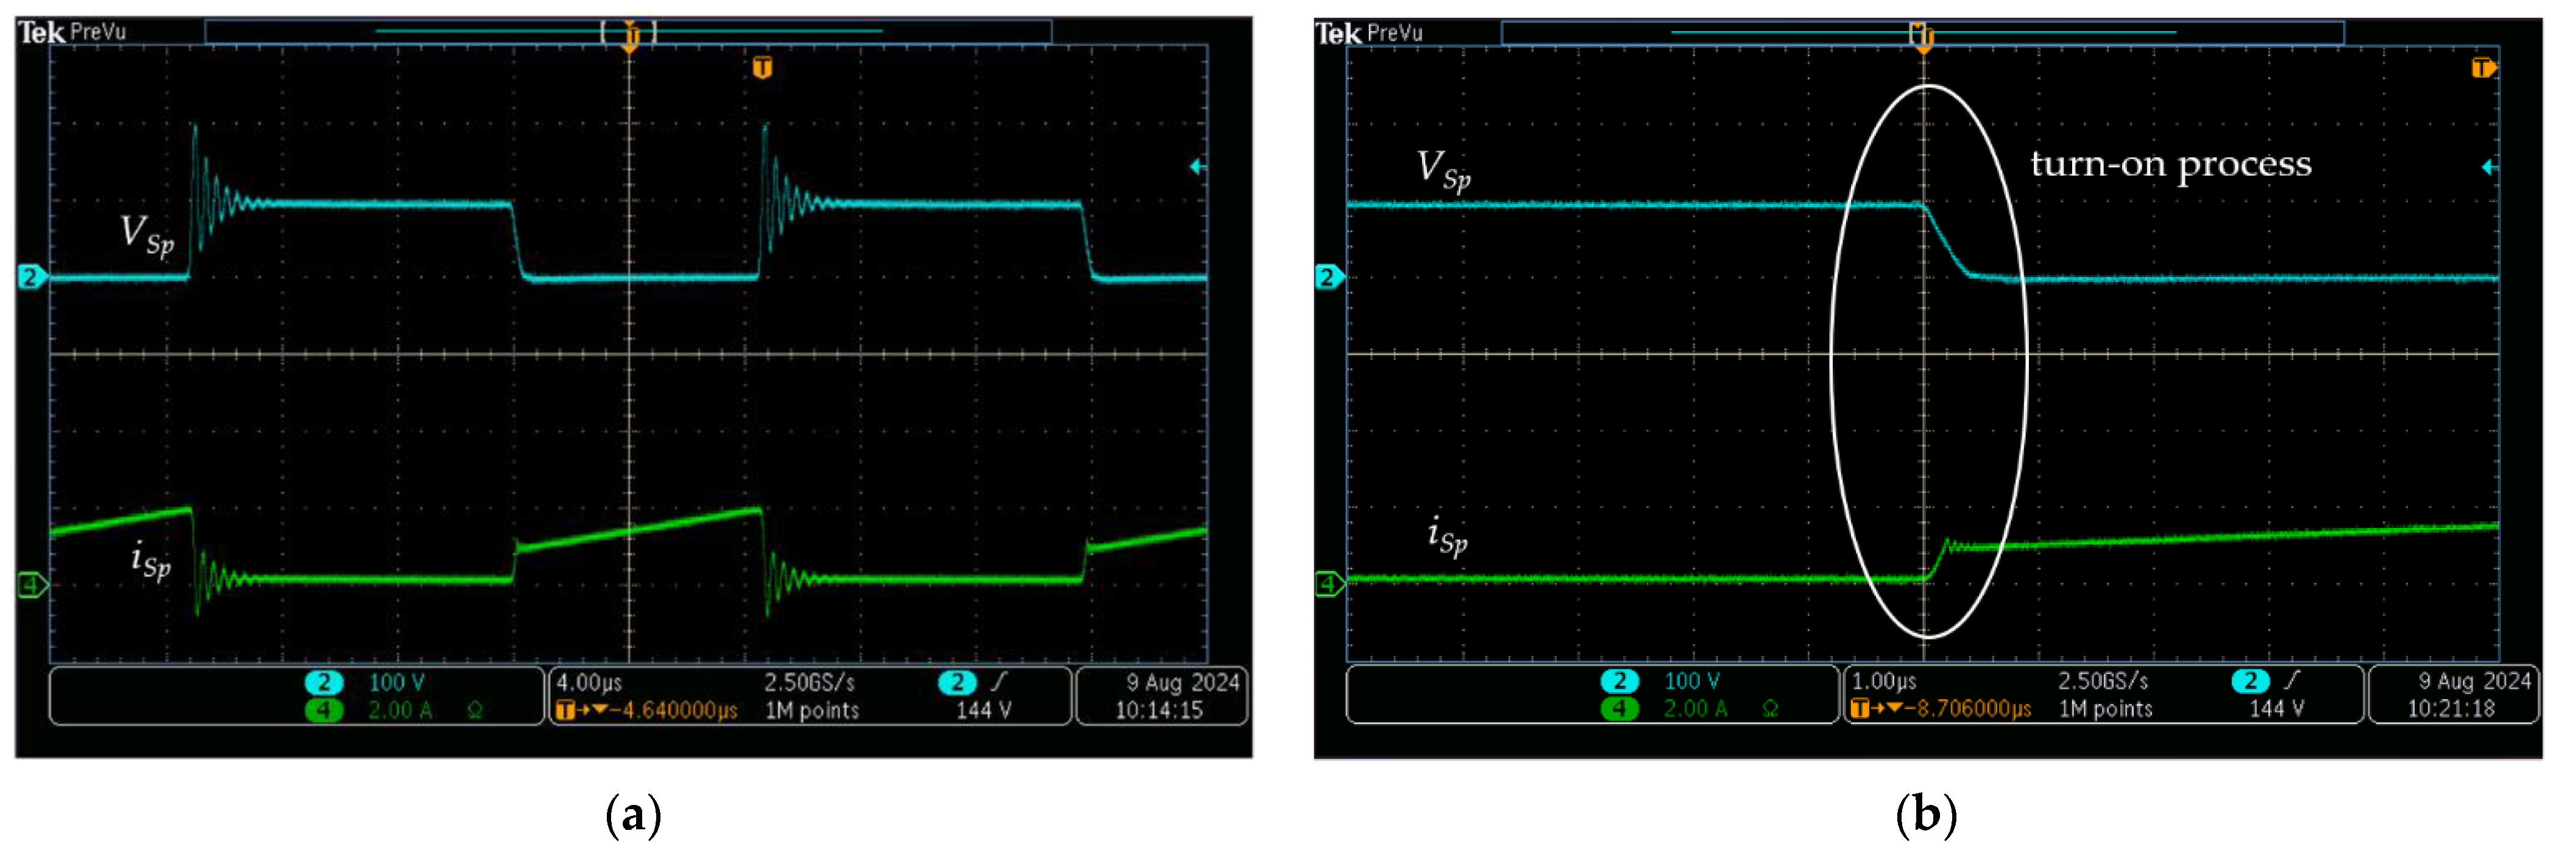2559x850 pixels.
Task: Click the orange T trigger marker in left graticule
Action: (762, 68)
